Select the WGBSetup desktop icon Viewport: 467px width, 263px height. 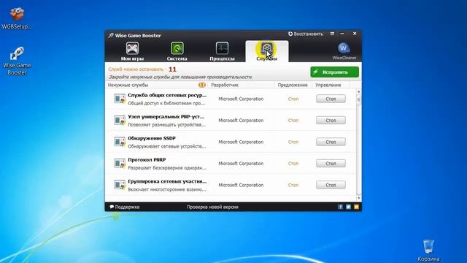tap(17, 18)
